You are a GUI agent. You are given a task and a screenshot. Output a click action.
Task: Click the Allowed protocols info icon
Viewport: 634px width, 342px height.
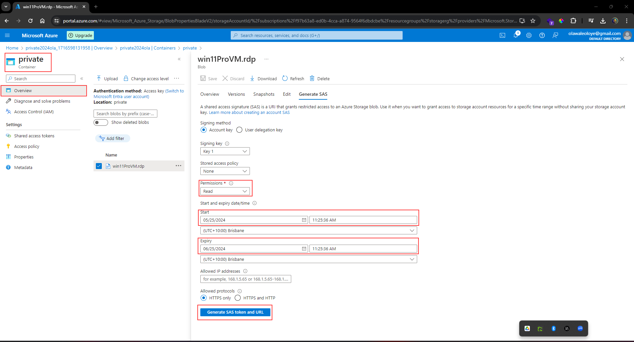pyautogui.click(x=240, y=291)
